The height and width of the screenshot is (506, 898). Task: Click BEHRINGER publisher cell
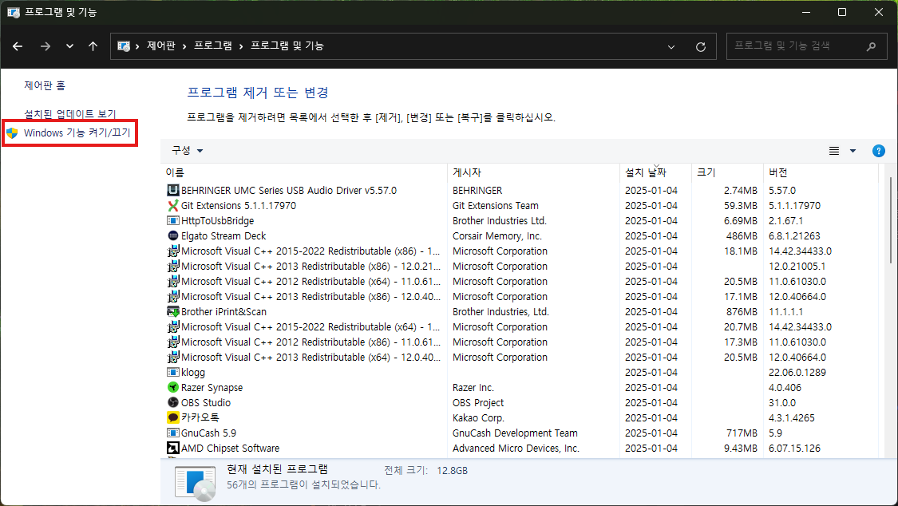tap(477, 190)
